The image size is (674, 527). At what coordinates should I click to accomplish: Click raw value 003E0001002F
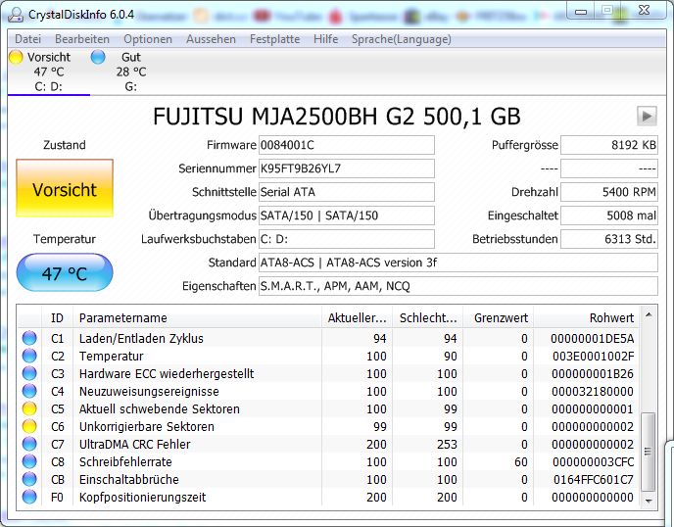pos(593,356)
